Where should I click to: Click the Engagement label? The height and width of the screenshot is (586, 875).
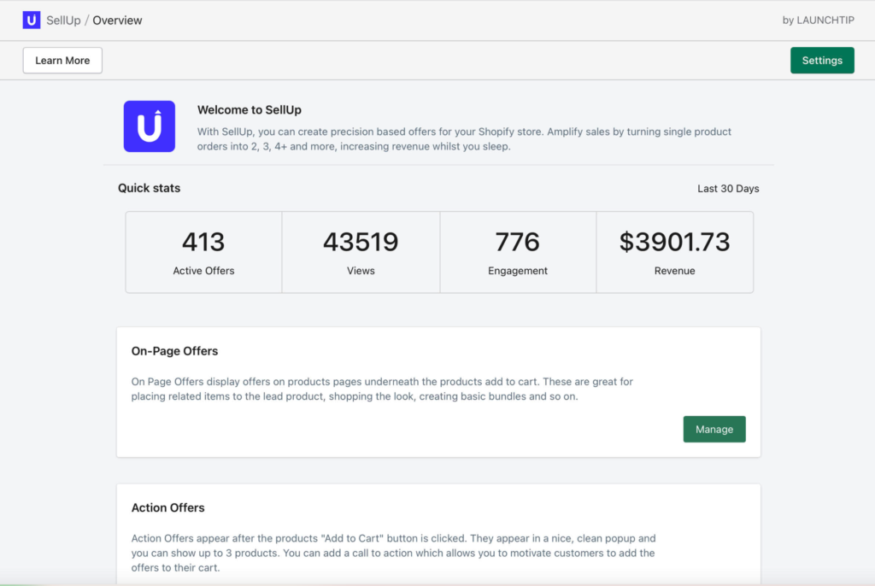(518, 271)
